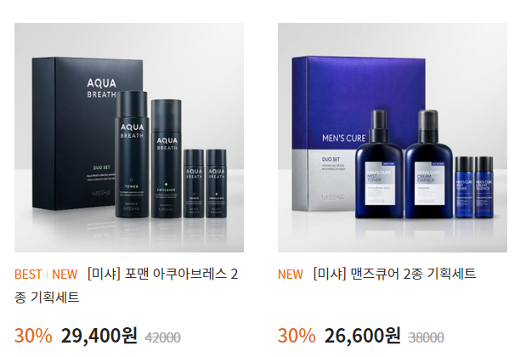The image size is (526, 357).
Task: Select the 30% discount label beside 29,400원
Action: 33,336
